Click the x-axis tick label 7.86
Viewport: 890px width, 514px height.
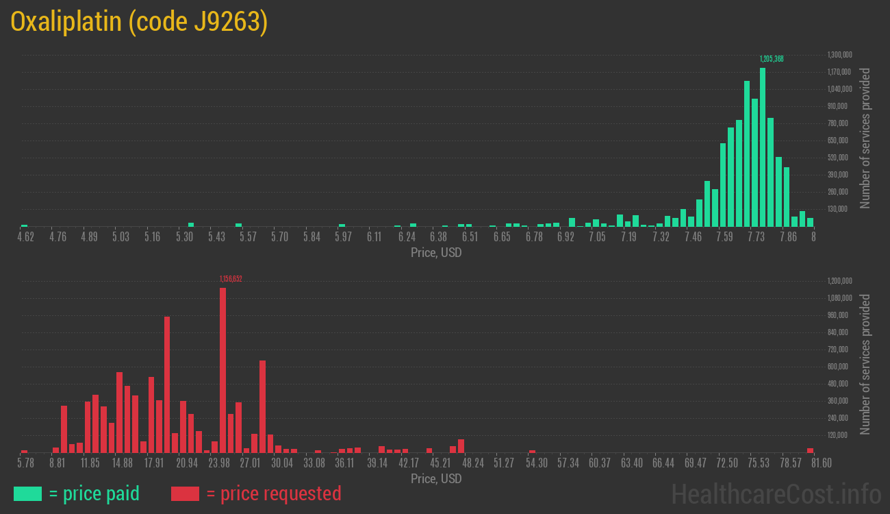788,237
